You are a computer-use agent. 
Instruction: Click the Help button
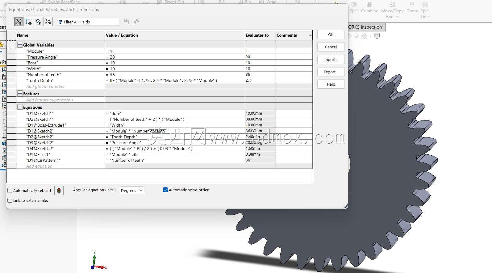coord(331,84)
